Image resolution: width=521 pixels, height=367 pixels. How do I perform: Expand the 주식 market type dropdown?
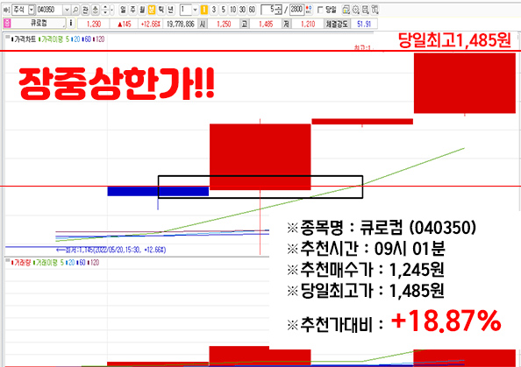coord(32,10)
